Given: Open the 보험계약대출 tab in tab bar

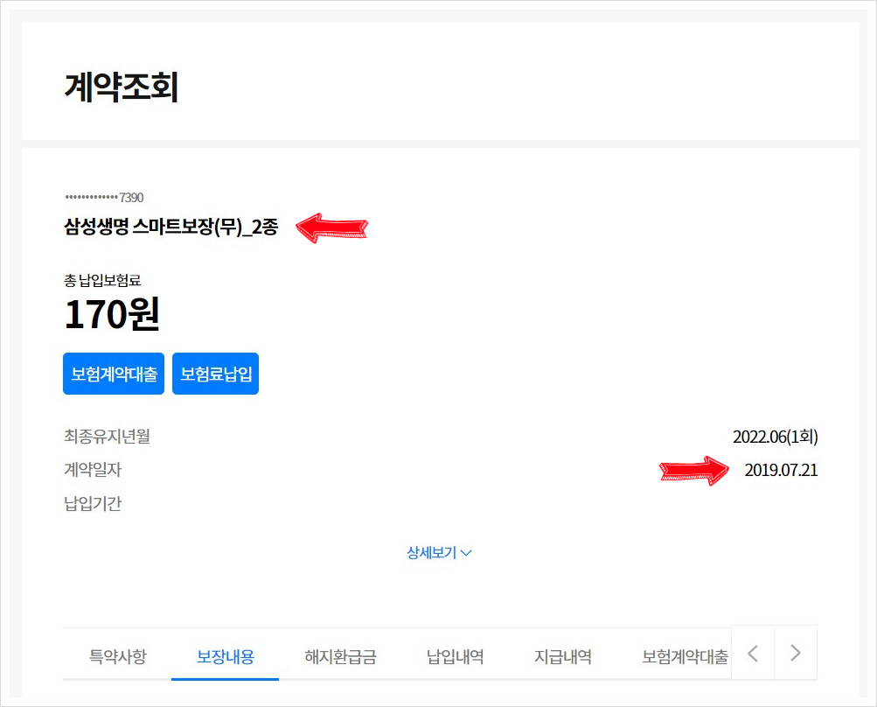Looking at the screenshot, I should click(685, 656).
